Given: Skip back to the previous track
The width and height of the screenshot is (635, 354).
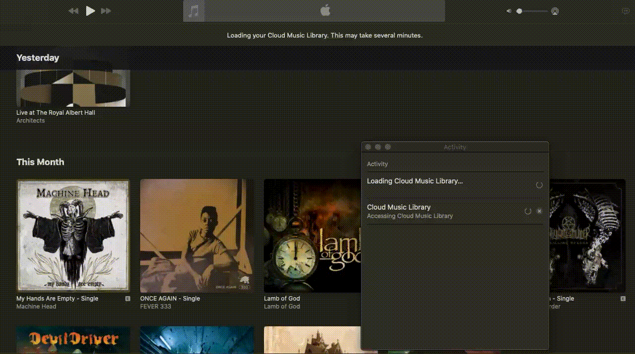Looking at the screenshot, I should coord(73,11).
